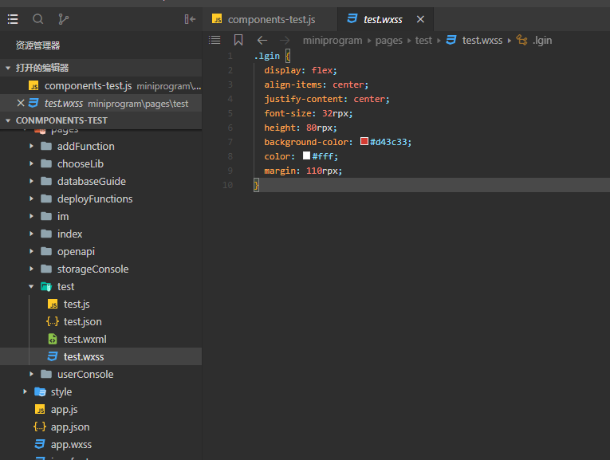Image resolution: width=610 pixels, height=460 pixels.
Task: Select components-test.js in open editors list
Action: (x=100, y=85)
